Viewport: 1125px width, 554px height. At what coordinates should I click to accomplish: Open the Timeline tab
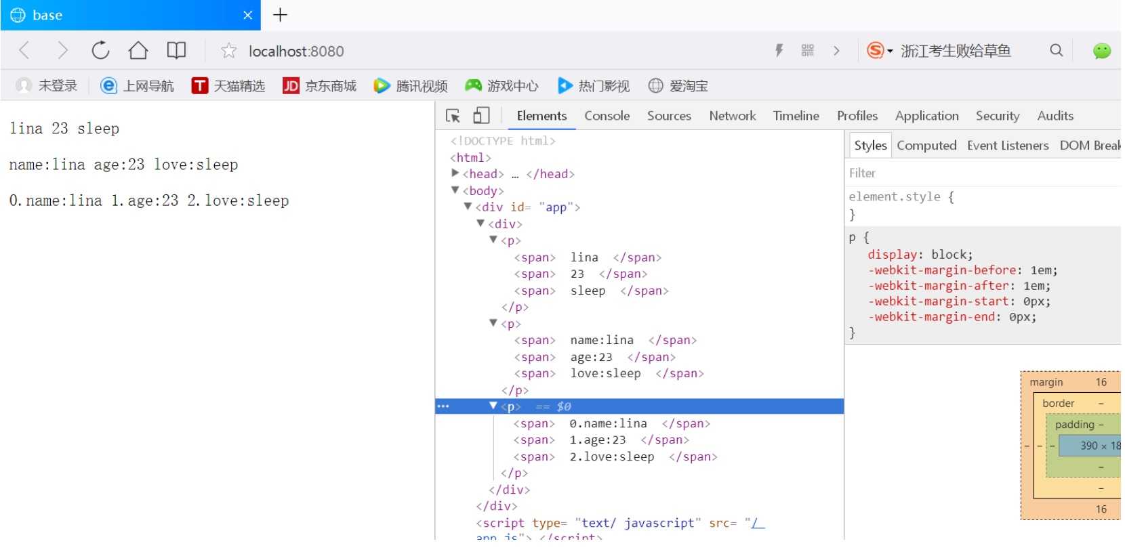pyautogui.click(x=796, y=116)
